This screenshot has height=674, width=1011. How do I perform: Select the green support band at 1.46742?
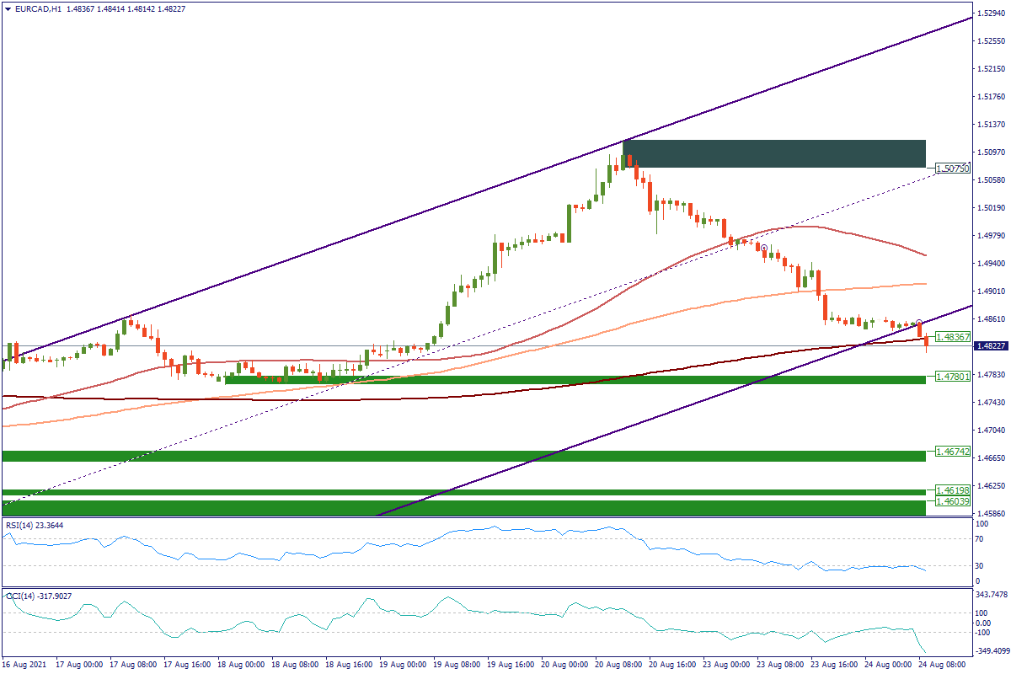tap(463, 456)
